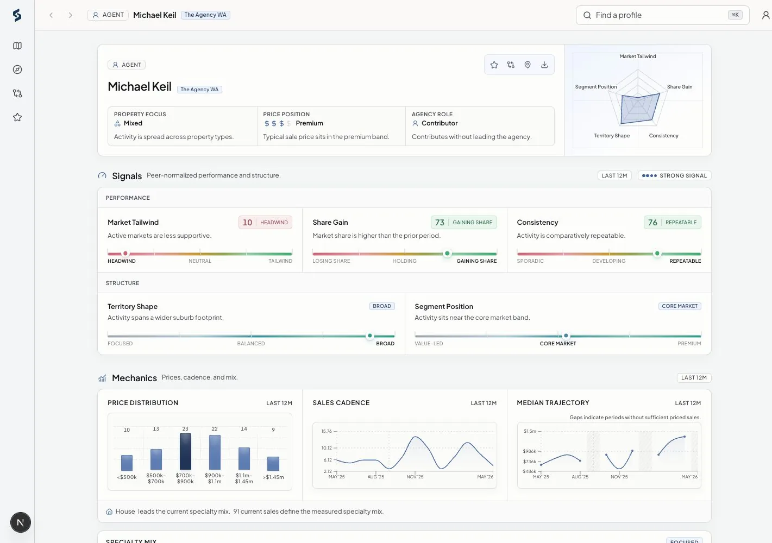
Task: Click the BROAD tag on Territory Shape
Action: (x=382, y=306)
